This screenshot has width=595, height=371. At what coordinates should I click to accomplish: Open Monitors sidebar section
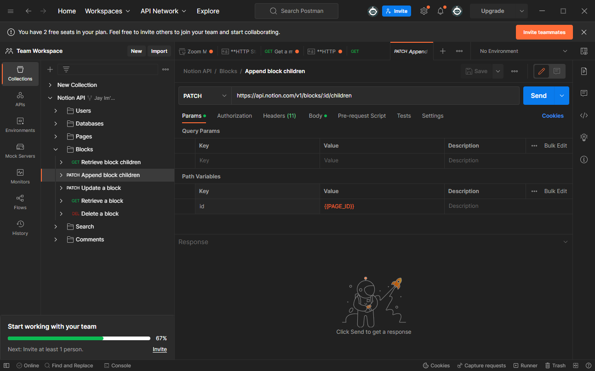coord(20,177)
